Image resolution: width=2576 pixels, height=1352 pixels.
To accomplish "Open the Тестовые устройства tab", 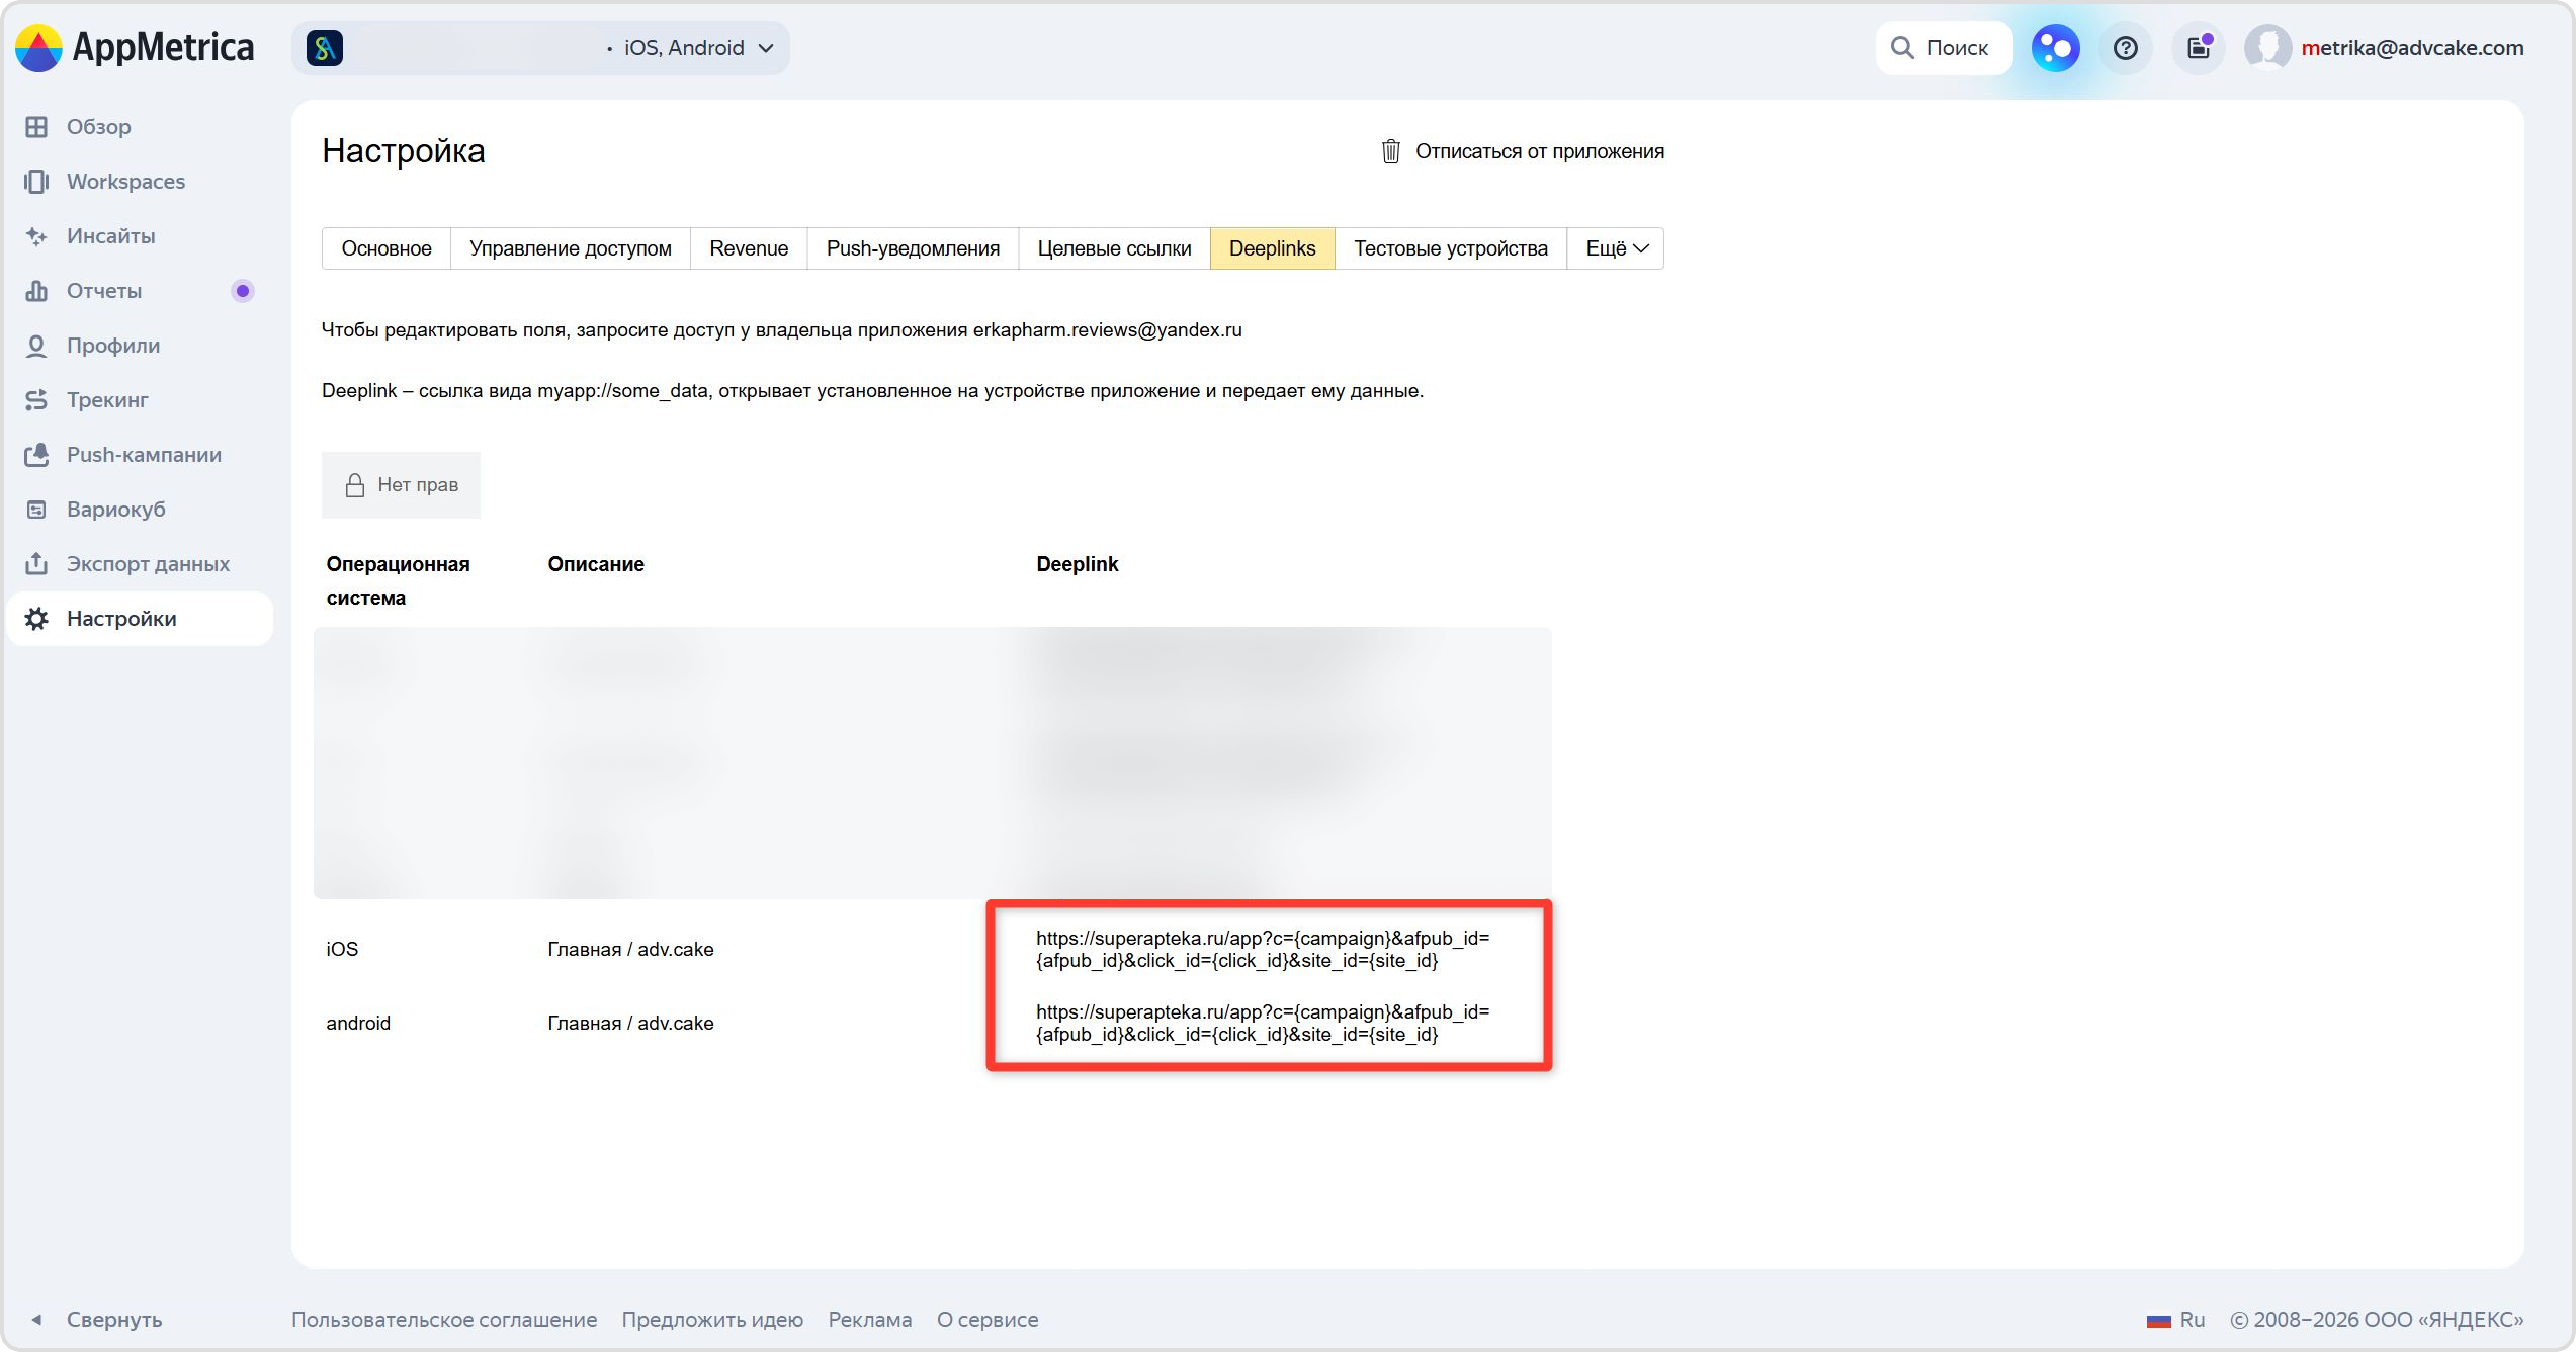I will point(1450,248).
